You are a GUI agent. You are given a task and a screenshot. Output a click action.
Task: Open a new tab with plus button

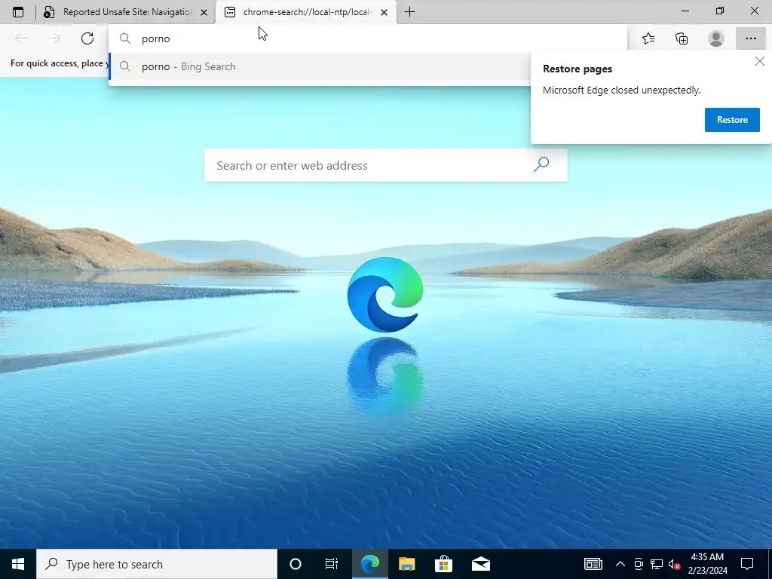click(409, 12)
